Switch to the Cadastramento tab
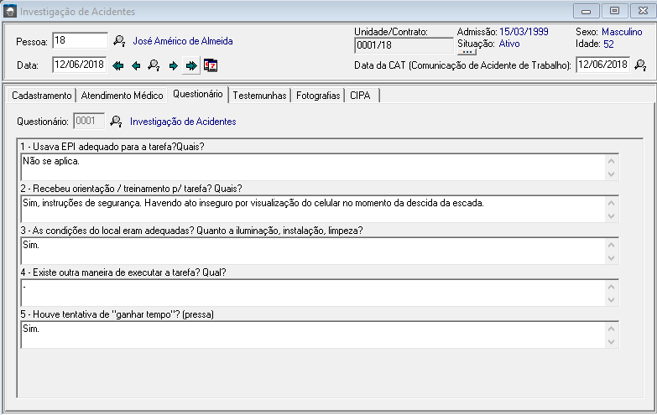 (x=41, y=96)
